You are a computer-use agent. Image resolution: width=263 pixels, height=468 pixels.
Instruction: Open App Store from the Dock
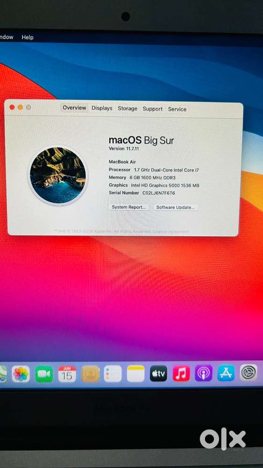click(226, 373)
